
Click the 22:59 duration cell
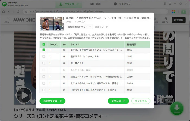coord(130,77)
